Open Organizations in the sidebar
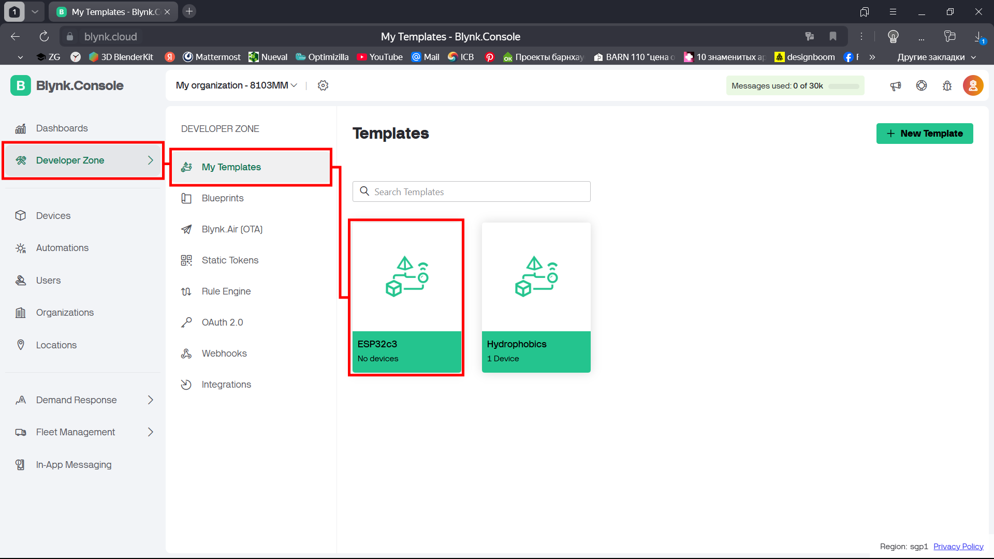Image resolution: width=994 pixels, height=559 pixels. click(65, 313)
